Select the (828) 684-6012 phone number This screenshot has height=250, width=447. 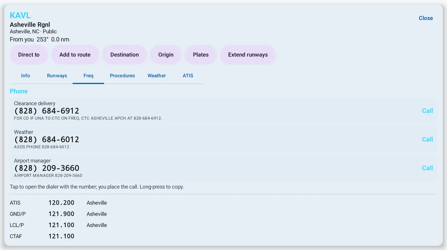point(47,139)
